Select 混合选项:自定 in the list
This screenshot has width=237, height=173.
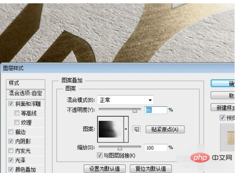pyautogui.click(x=26, y=94)
